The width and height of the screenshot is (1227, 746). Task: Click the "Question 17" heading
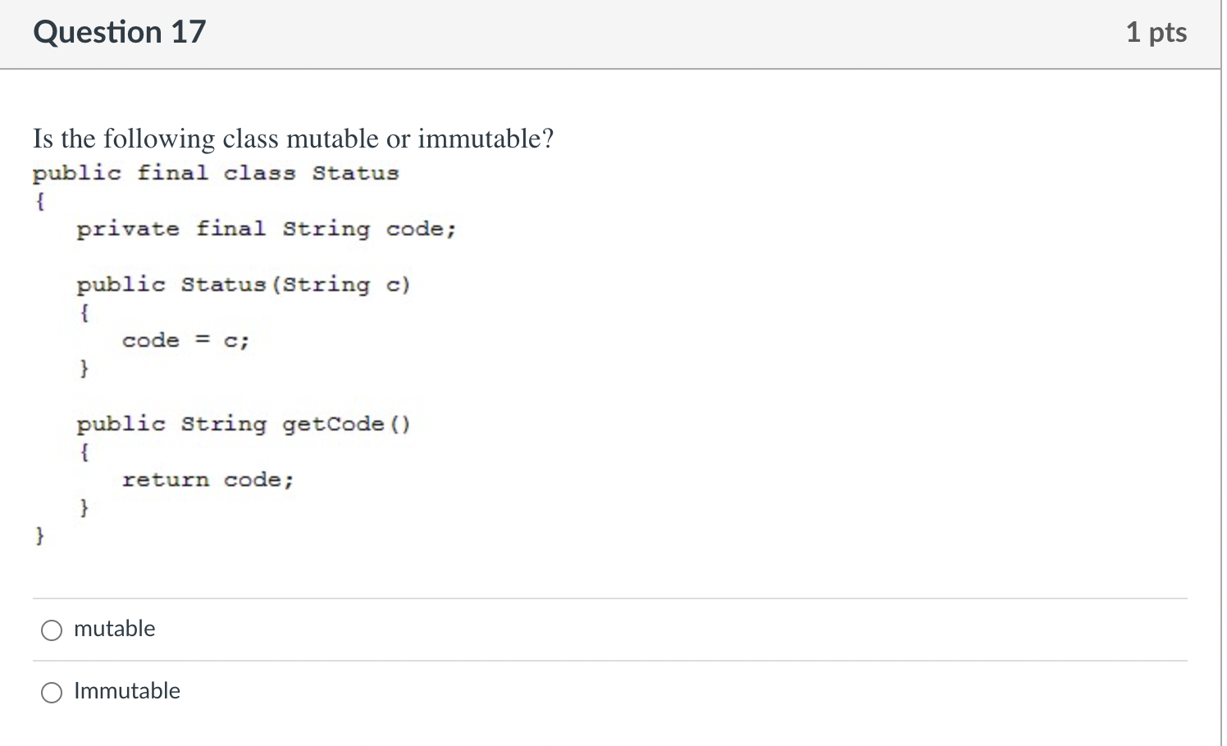(120, 32)
